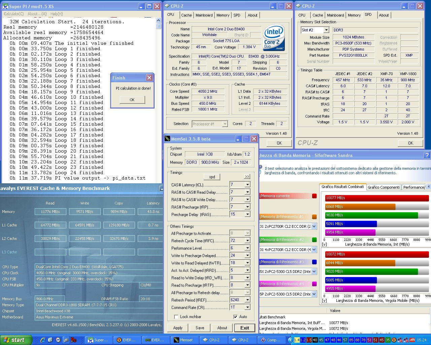
Task: Expand the Command Rate (CR) dropdown
Action: pos(247,307)
